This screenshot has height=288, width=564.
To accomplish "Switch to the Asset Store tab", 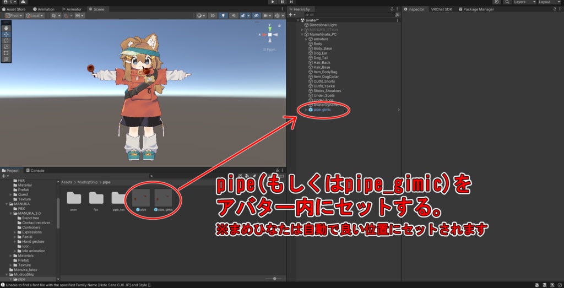I will 14,9.
